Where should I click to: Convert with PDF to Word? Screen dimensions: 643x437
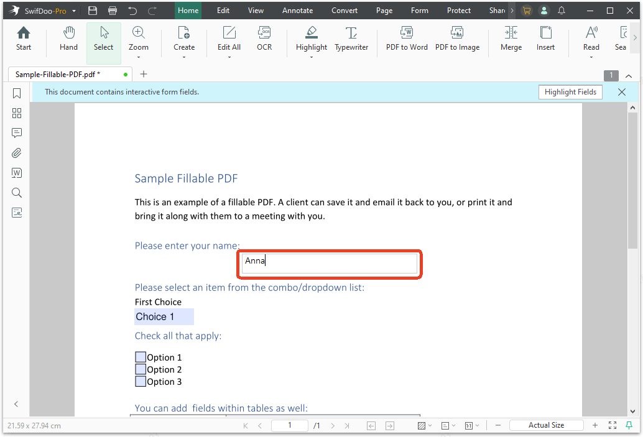(x=407, y=39)
